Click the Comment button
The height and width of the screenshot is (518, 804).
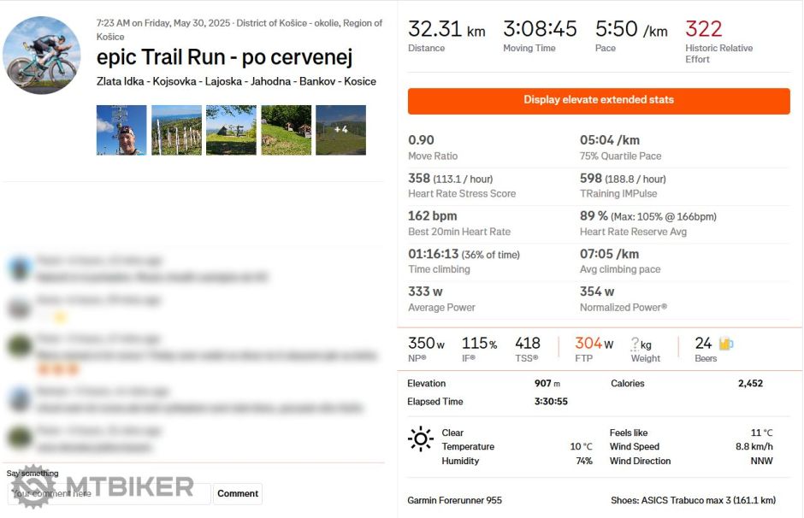237,493
